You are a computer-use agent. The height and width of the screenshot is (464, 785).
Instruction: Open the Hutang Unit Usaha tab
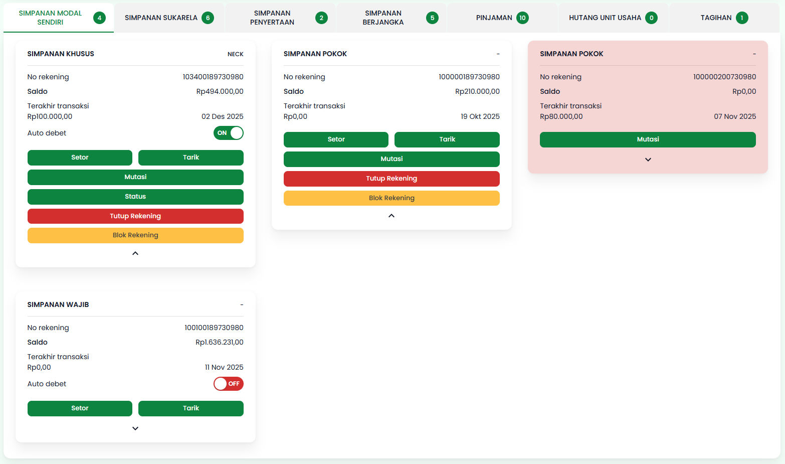[x=613, y=18]
